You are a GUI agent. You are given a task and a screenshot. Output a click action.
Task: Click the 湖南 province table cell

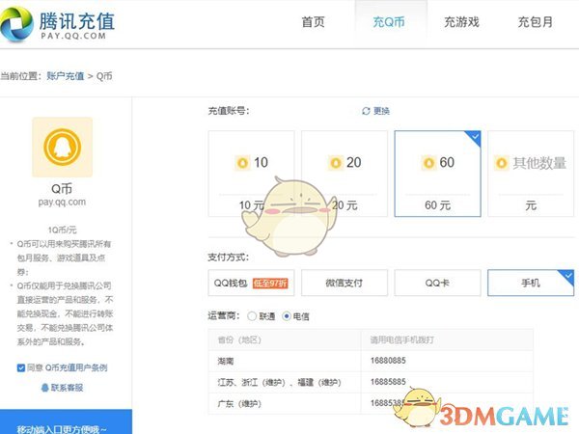click(x=285, y=361)
